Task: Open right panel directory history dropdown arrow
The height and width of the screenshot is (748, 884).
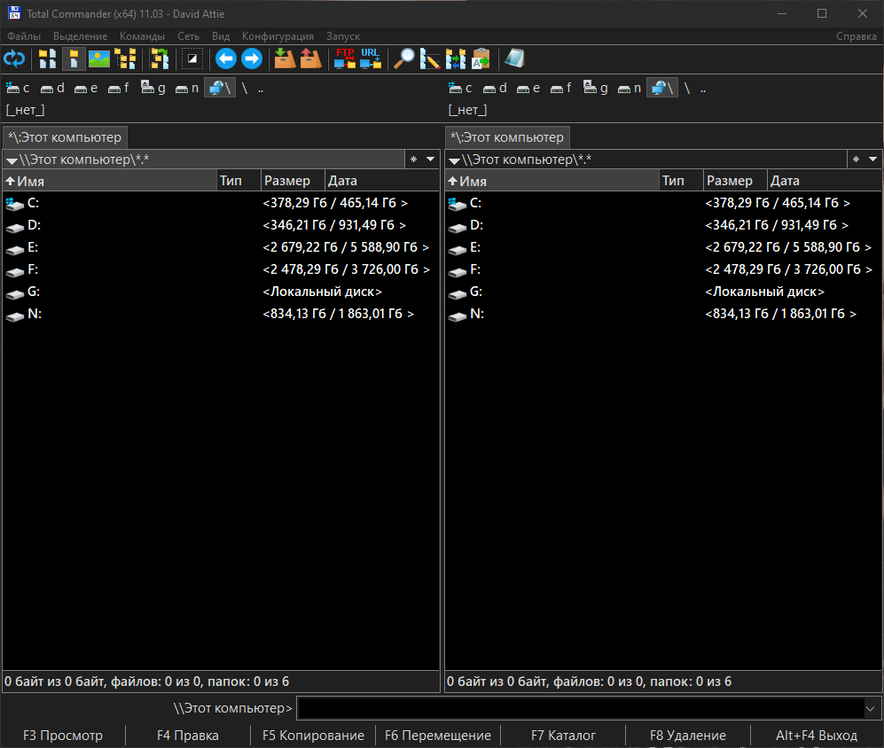Action: coord(872,160)
